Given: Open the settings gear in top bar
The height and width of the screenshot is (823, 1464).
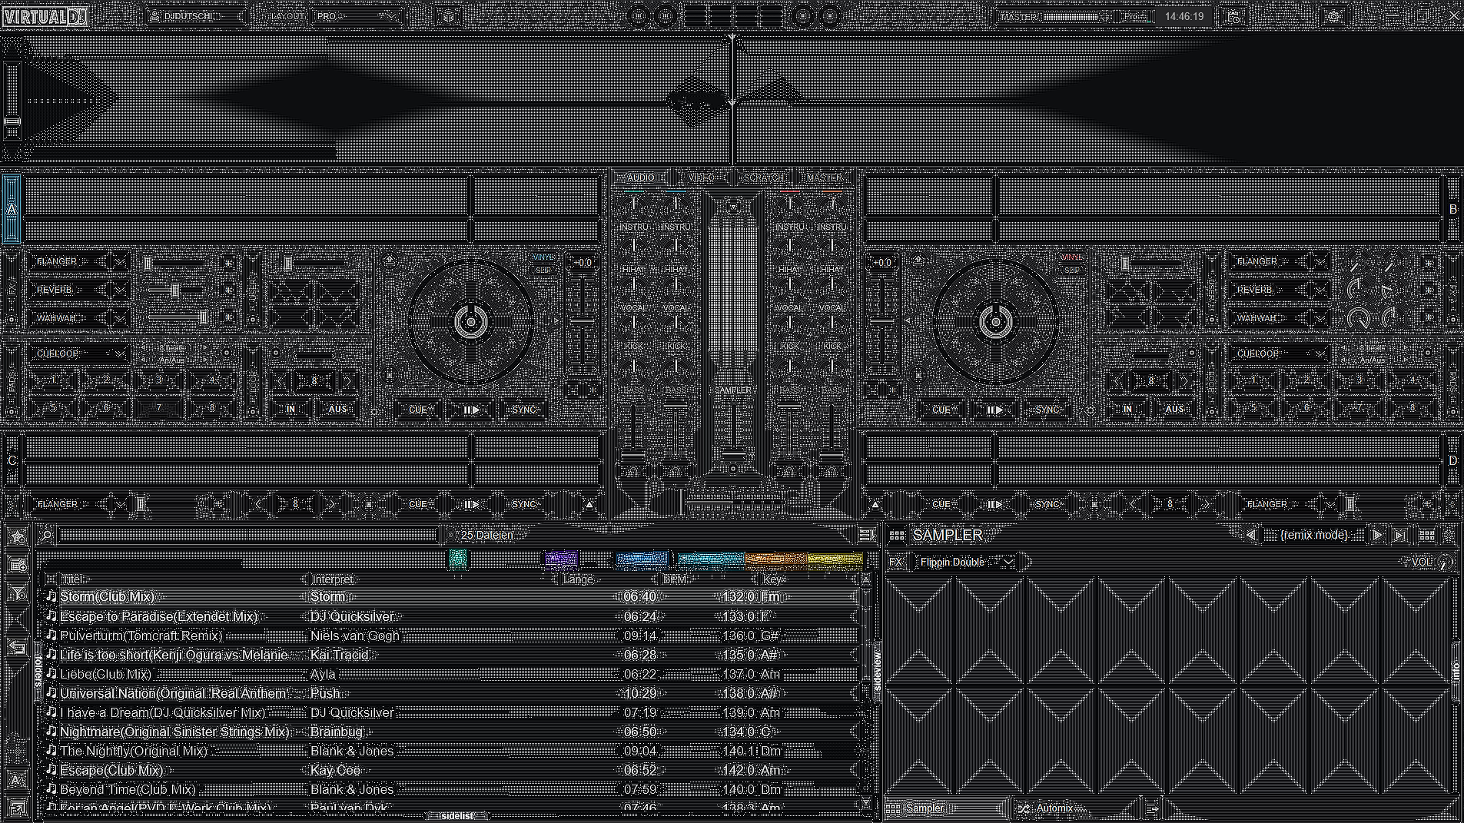Looking at the screenshot, I should click(1333, 16).
